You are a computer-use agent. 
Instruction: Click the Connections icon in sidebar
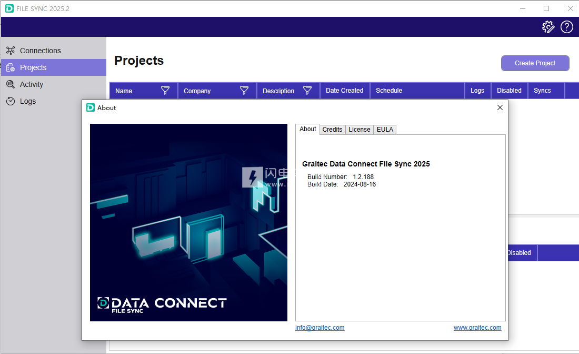click(11, 51)
